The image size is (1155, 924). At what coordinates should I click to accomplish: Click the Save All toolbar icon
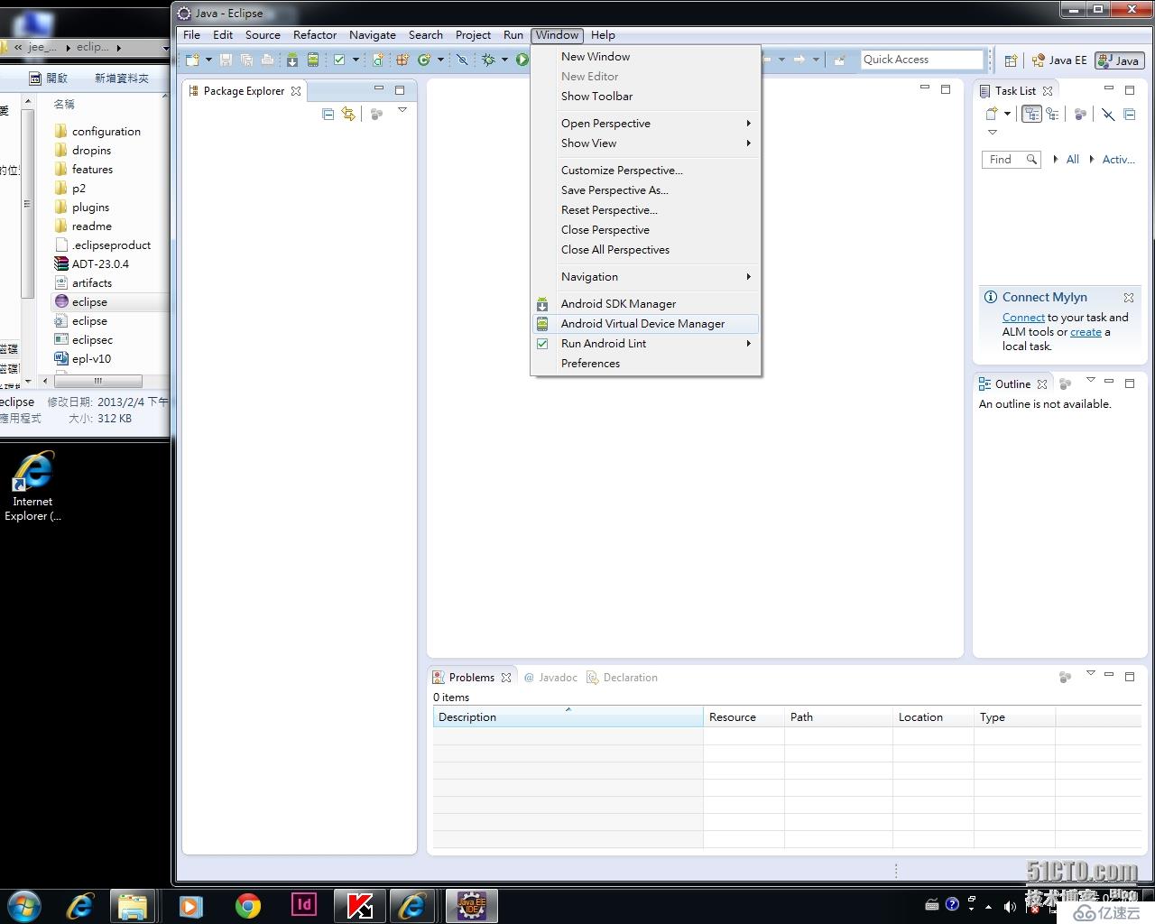click(x=246, y=60)
